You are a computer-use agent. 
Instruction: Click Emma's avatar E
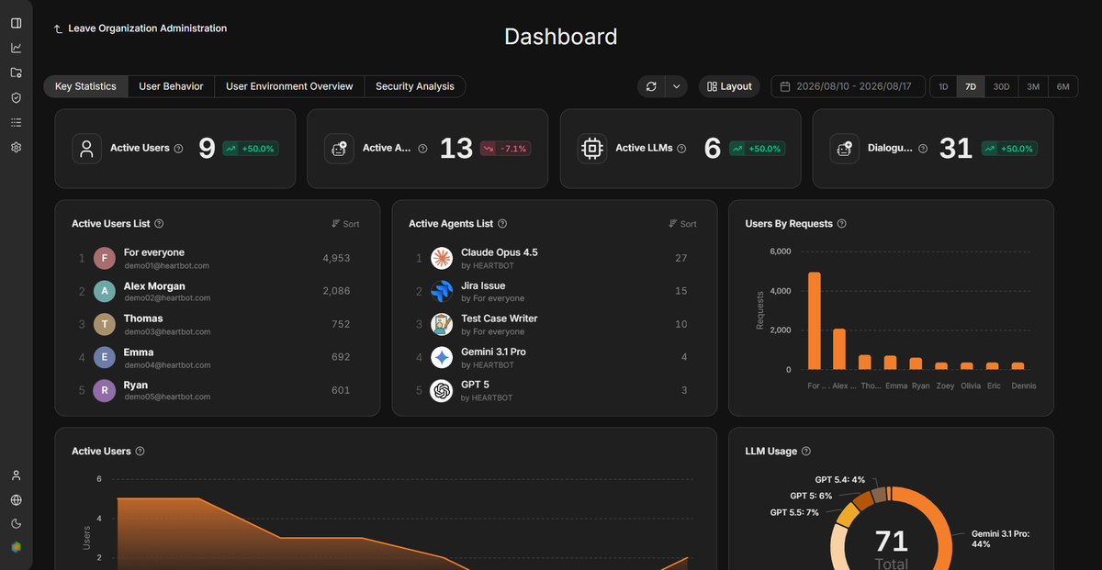coord(105,358)
